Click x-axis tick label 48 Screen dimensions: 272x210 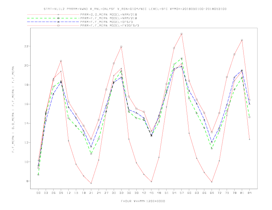point(159,193)
